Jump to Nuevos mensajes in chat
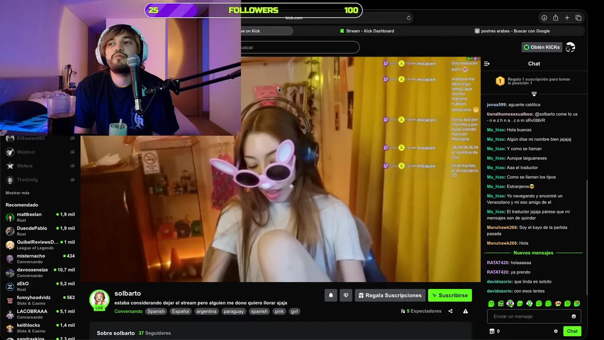 point(533,253)
